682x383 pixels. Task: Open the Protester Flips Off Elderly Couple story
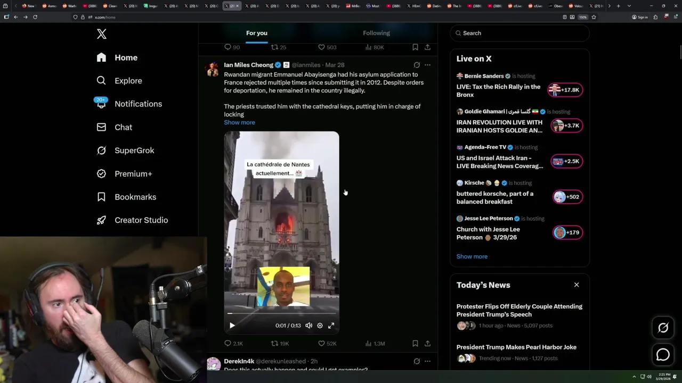[x=519, y=310]
